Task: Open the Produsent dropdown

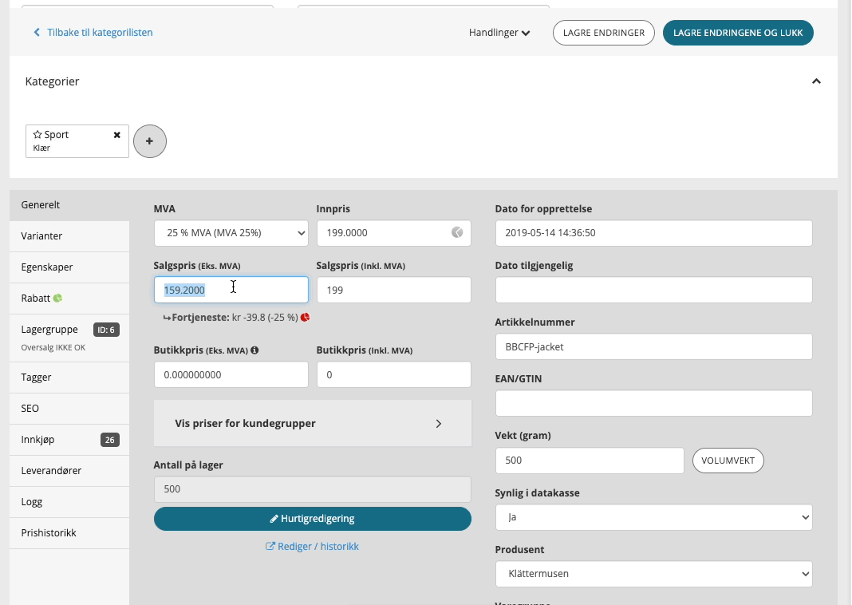Action: (x=653, y=574)
